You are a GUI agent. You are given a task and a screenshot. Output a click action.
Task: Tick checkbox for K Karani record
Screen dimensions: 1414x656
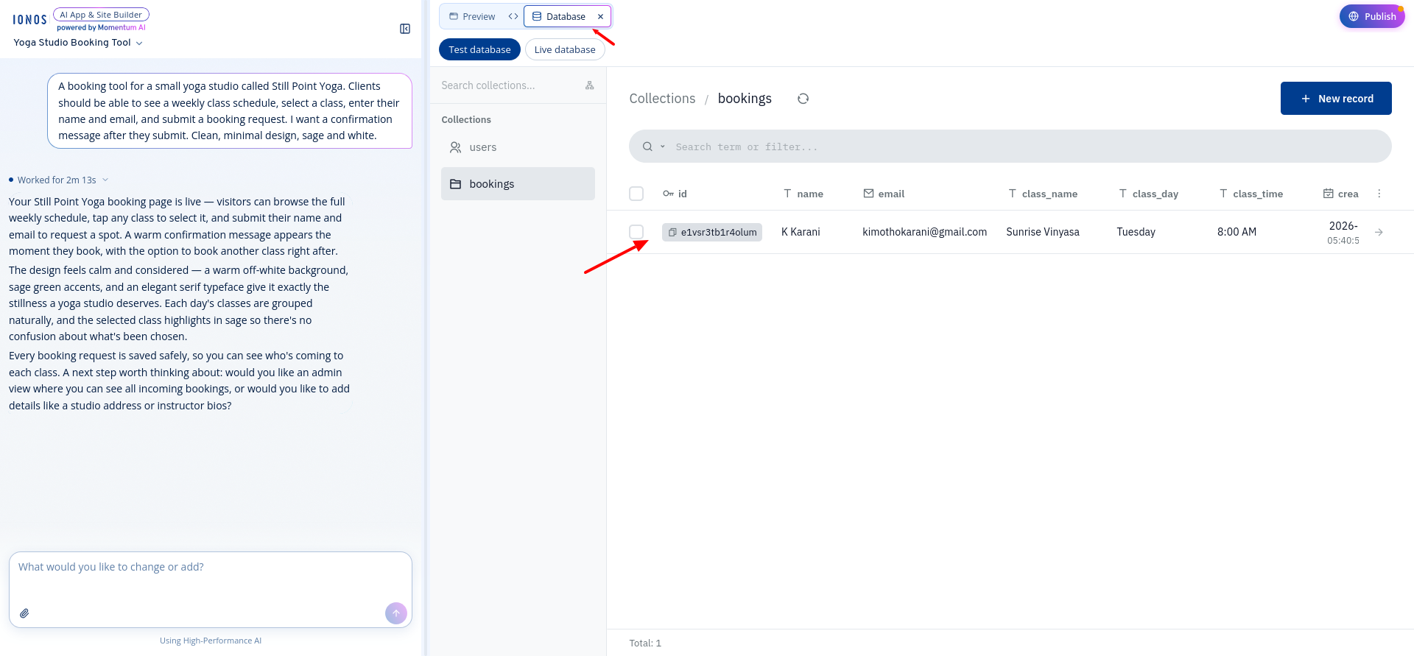(x=636, y=232)
